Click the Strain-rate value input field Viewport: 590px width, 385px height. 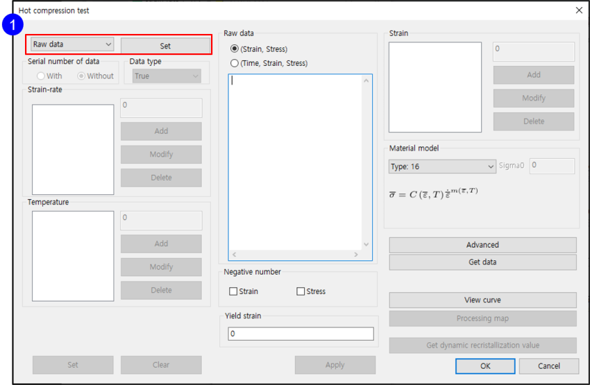(x=161, y=108)
